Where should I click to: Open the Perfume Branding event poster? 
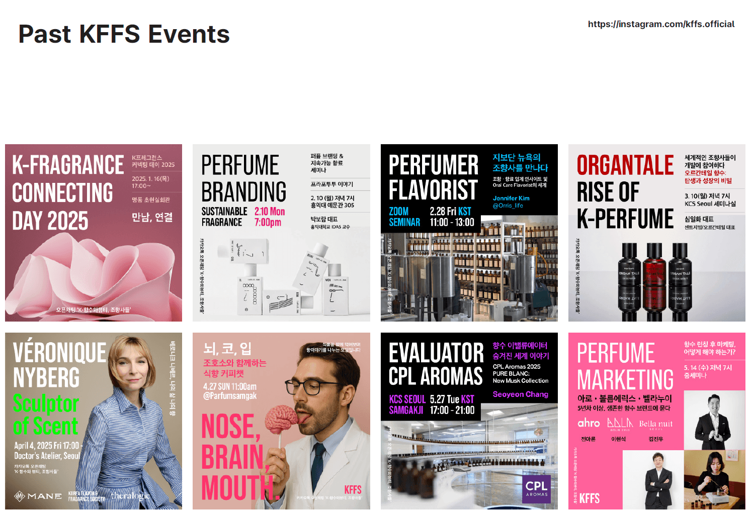pyautogui.click(x=281, y=233)
